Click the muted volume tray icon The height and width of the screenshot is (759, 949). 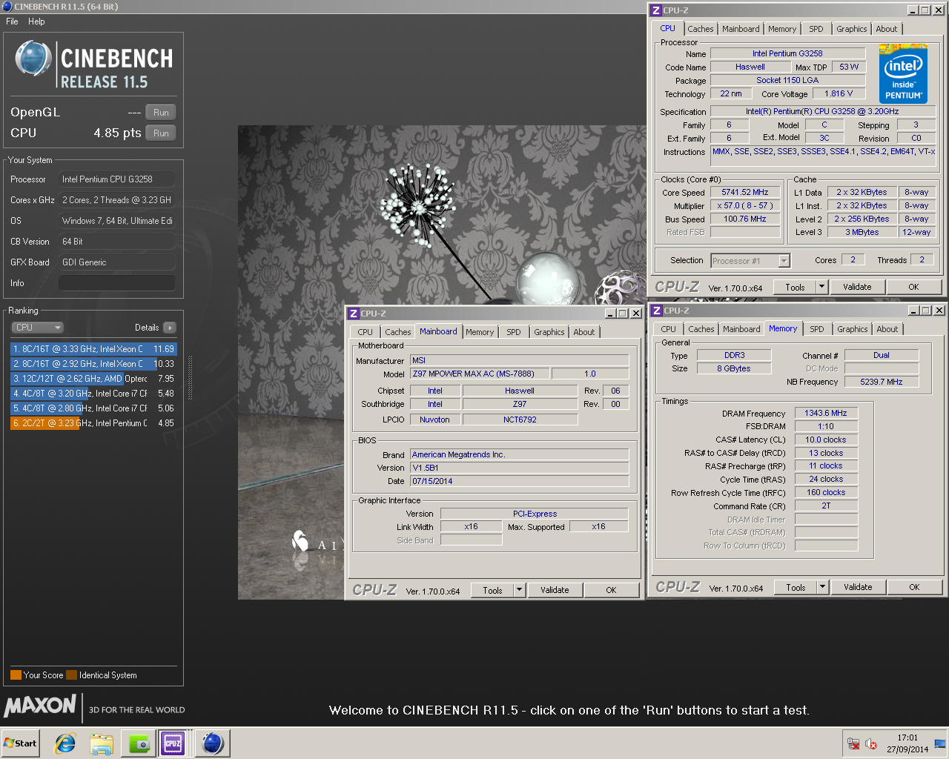(x=871, y=744)
